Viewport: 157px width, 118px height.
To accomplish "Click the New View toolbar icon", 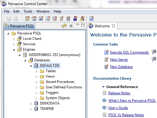I will click(x=34, y=19).
